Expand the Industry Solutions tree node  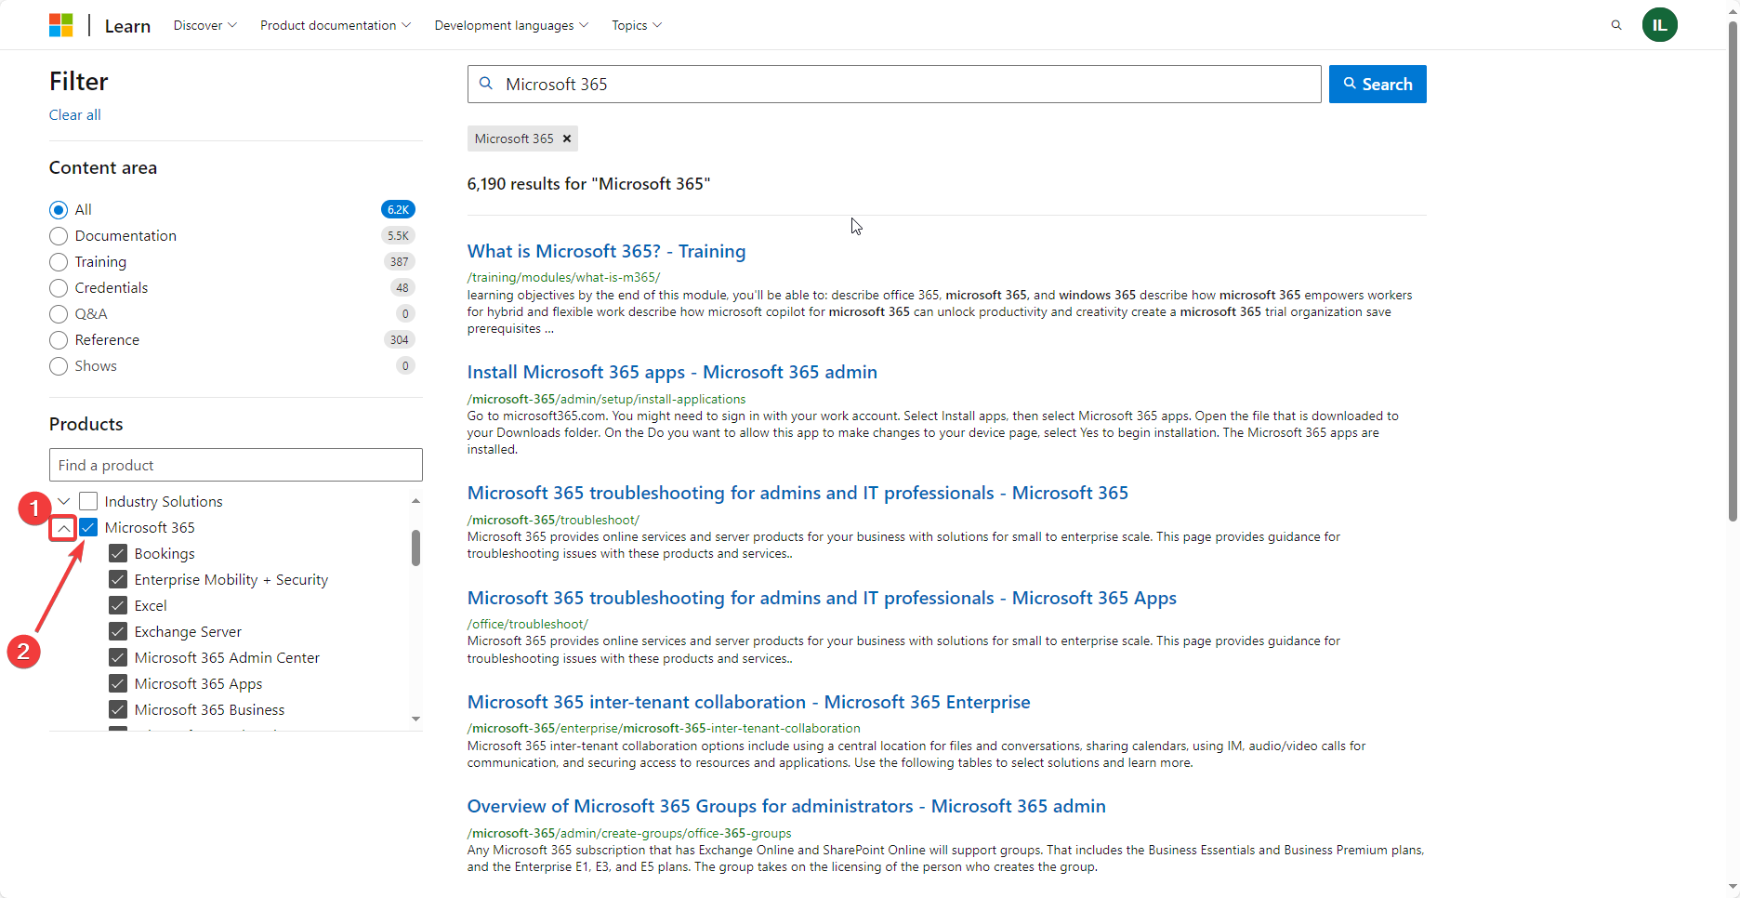click(x=63, y=502)
